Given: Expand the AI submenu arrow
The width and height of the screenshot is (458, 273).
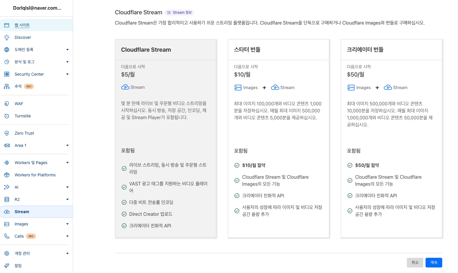Looking at the screenshot, I should 67,187.
